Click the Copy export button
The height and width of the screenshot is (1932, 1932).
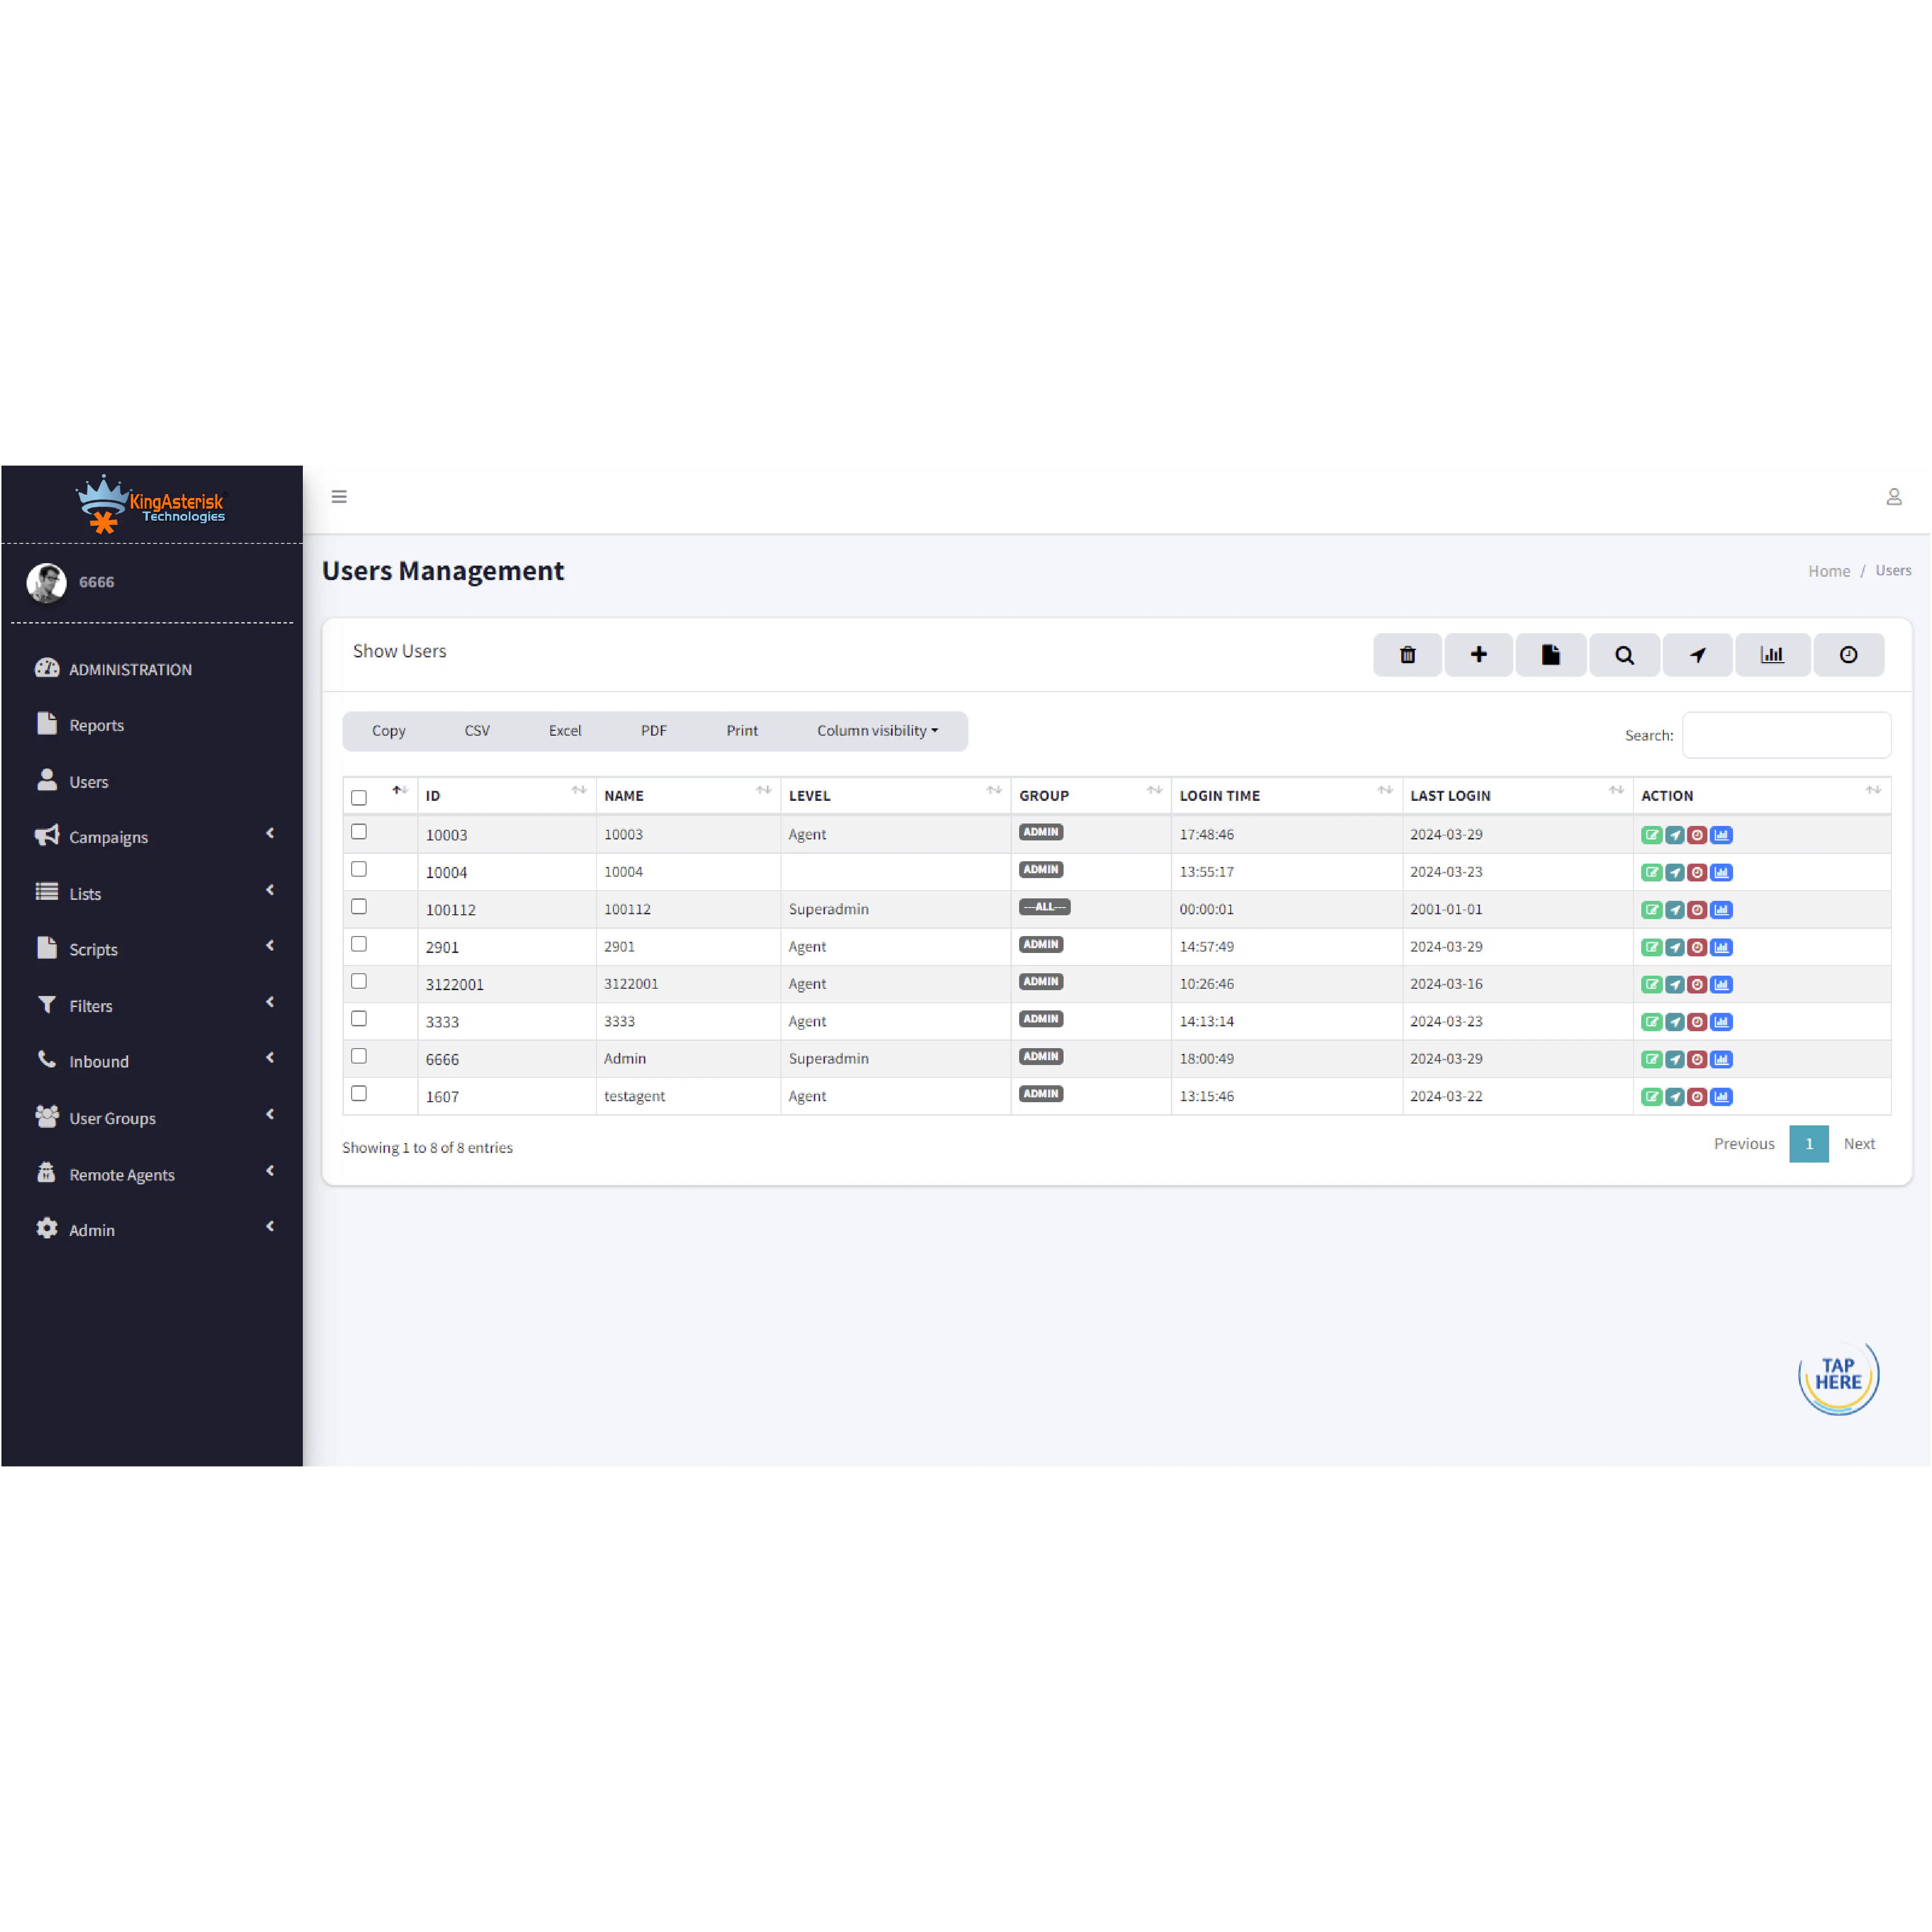coord(389,731)
